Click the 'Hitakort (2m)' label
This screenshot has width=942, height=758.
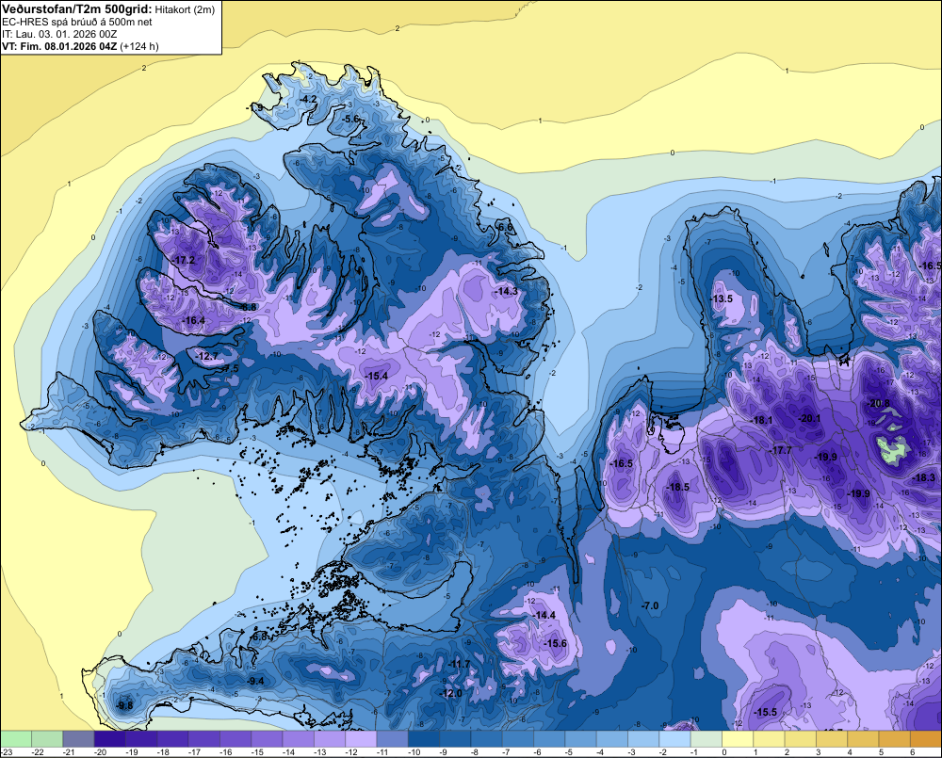[185, 9]
